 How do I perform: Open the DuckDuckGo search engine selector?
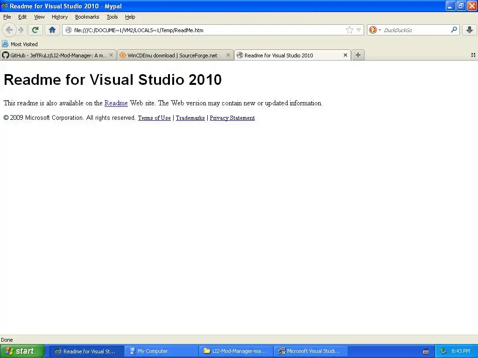(375, 30)
